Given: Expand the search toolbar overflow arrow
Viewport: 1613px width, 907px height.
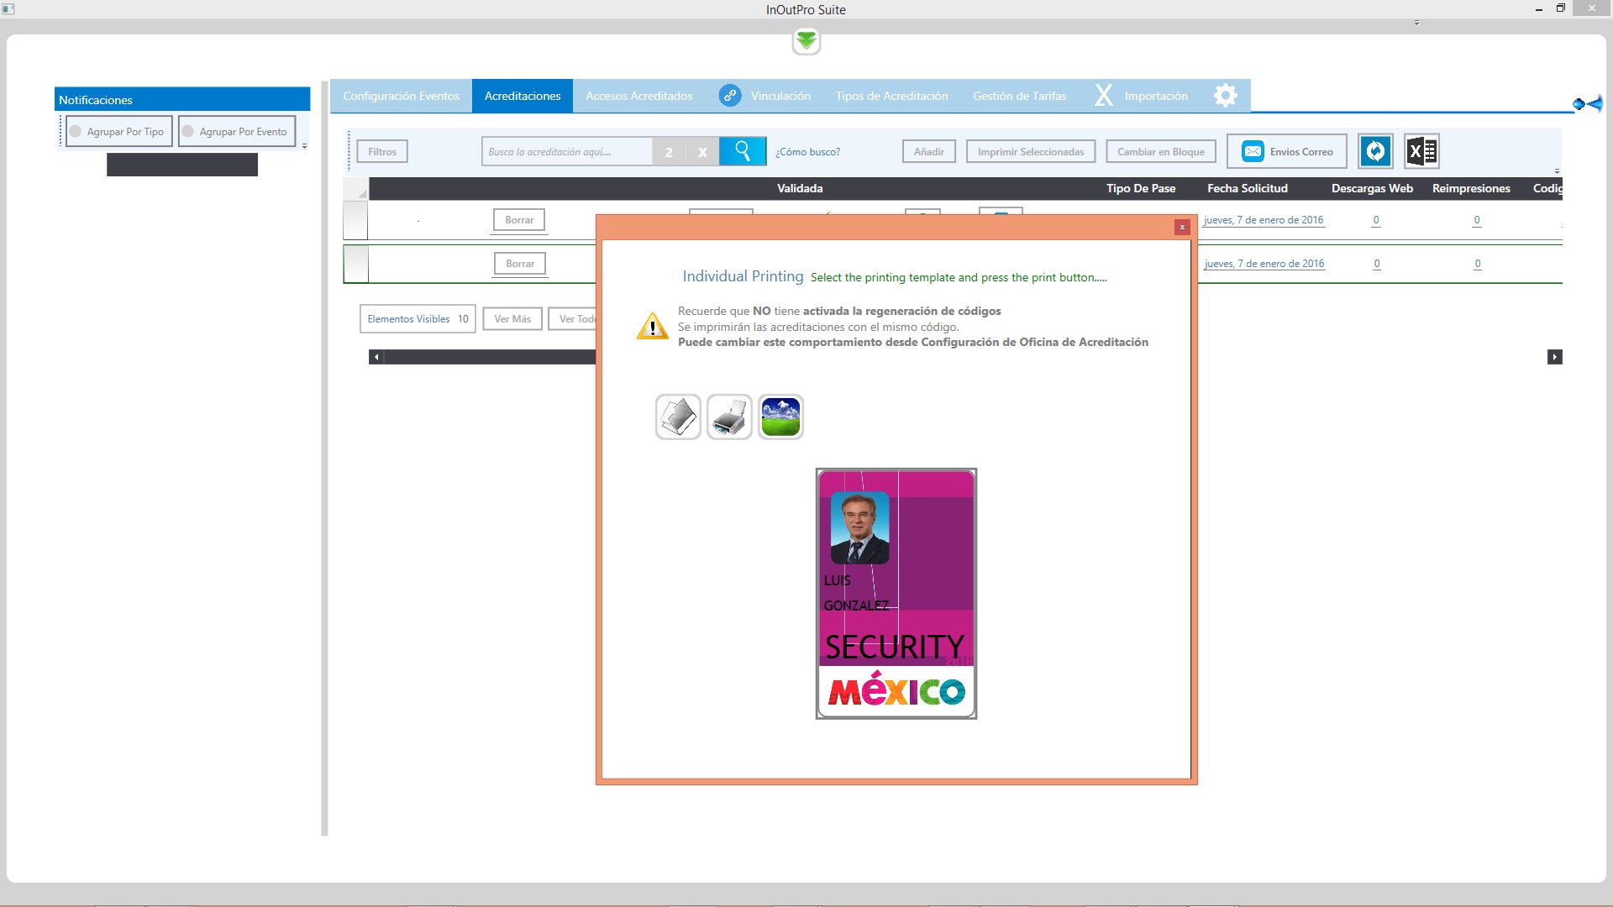Looking at the screenshot, I should point(1557,170).
